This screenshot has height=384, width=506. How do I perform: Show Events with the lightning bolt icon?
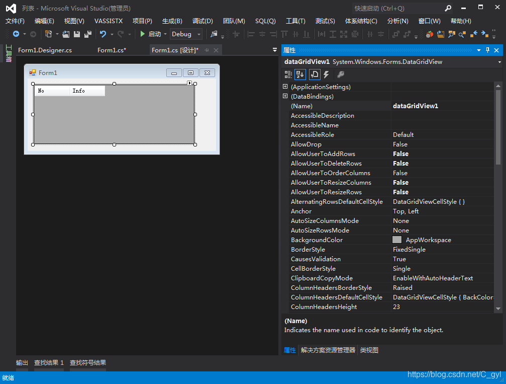(x=326, y=74)
